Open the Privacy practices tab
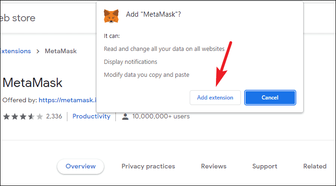 [148, 166]
